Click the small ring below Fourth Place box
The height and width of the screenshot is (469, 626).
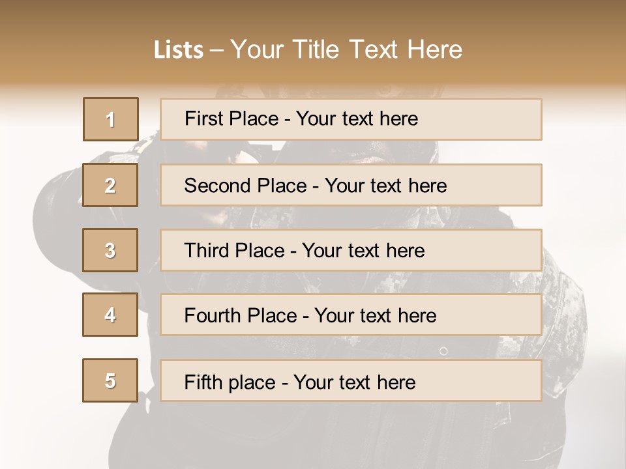click(x=443, y=351)
